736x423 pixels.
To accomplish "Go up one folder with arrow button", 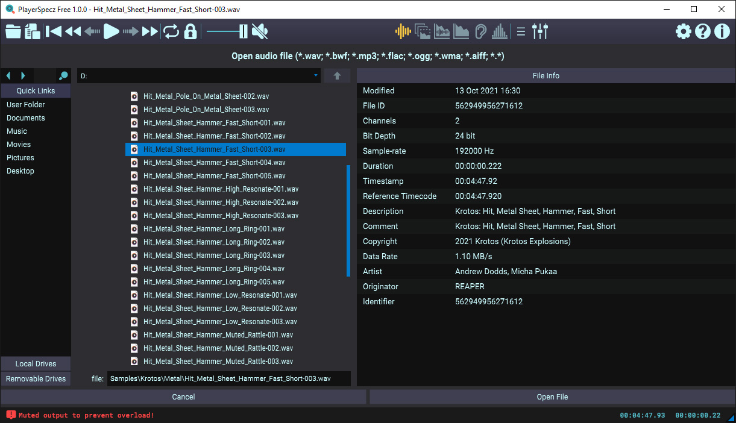I will click(337, 76).
